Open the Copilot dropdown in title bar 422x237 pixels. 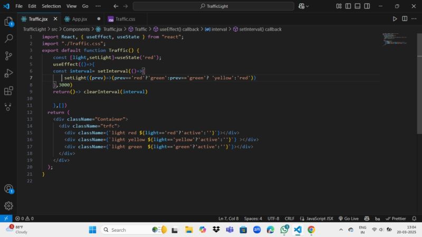(303, 6)
